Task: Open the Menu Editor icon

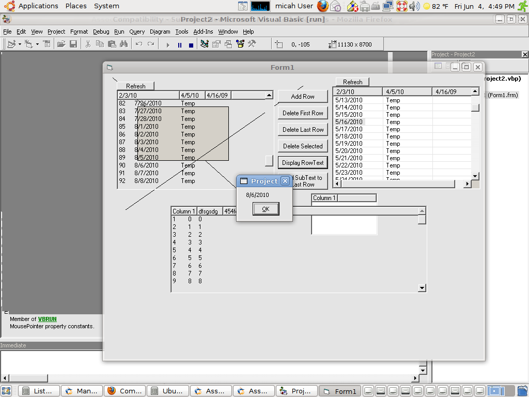Action: pos(46,44)
